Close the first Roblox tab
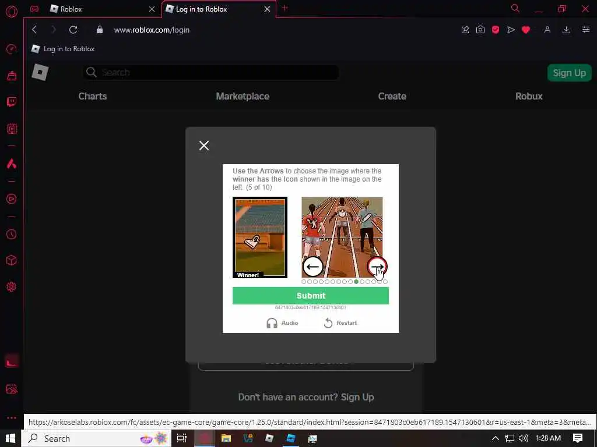This screenshot has width=597, height=447. [x=152, y=9]
